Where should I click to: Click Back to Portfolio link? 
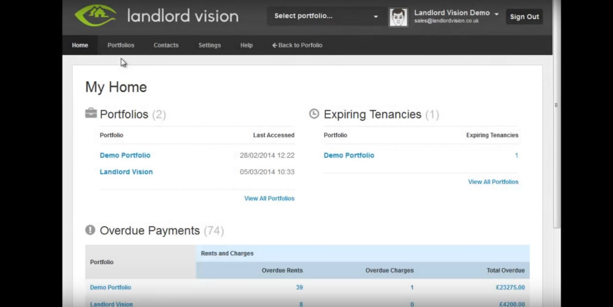tap(297, 45)
